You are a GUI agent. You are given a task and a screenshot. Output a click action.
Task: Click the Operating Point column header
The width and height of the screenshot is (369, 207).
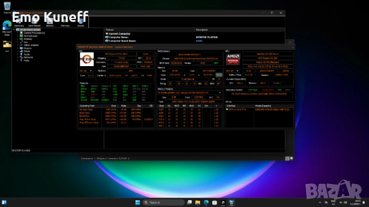(90, 106)
